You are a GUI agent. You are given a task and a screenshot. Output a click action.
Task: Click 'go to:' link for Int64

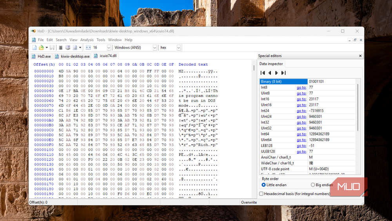click(x=301, y=134)
